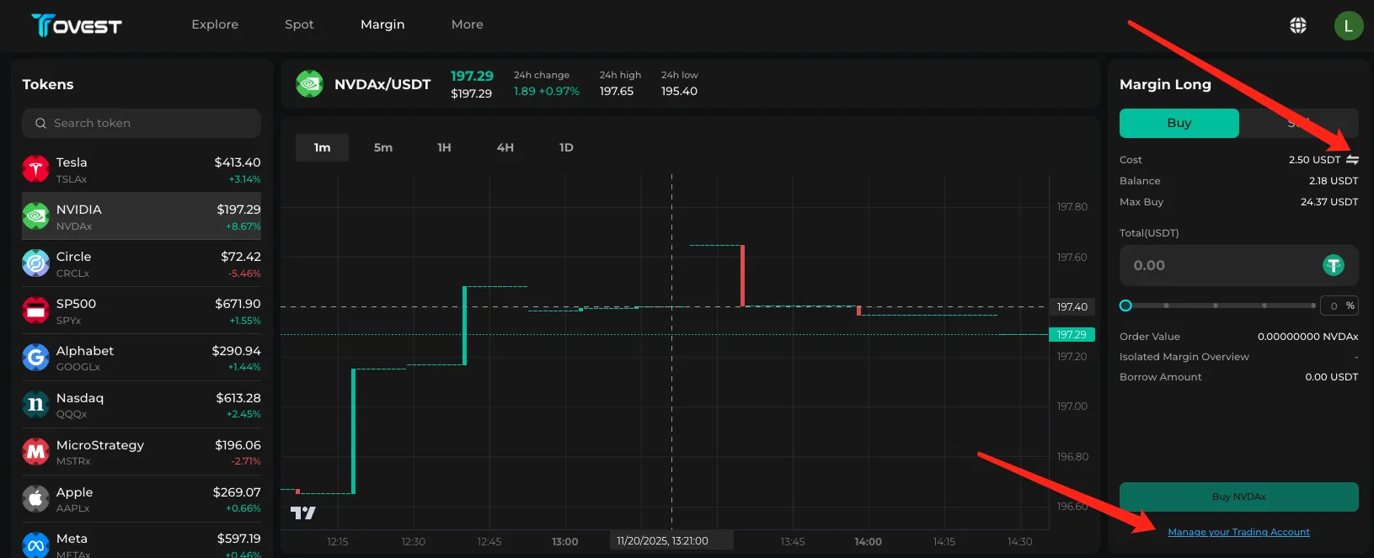Focus the Search token field

142,123
